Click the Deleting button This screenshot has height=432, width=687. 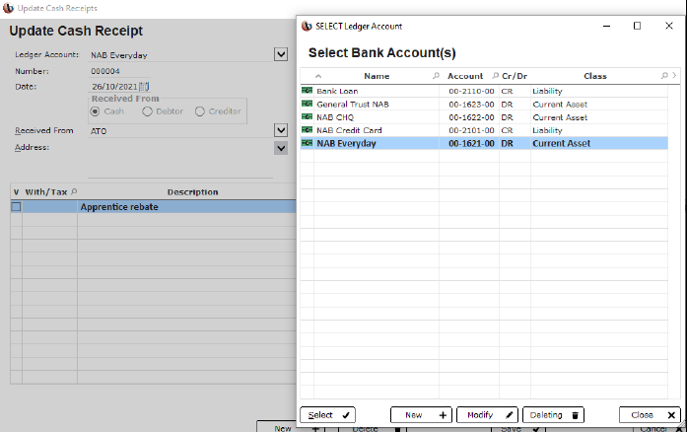pyautogui.click(x=553, y=415)
